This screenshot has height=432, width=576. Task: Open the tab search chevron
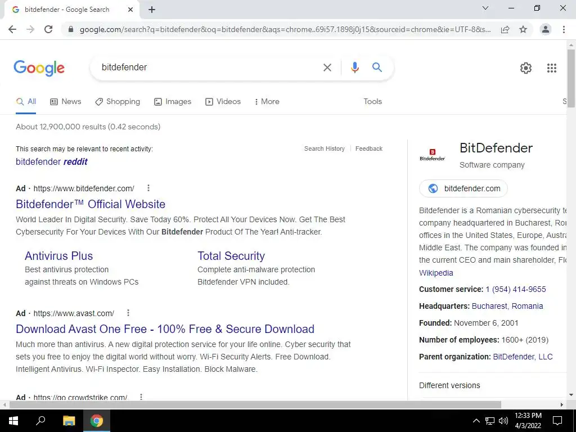(x=485, y=8)
